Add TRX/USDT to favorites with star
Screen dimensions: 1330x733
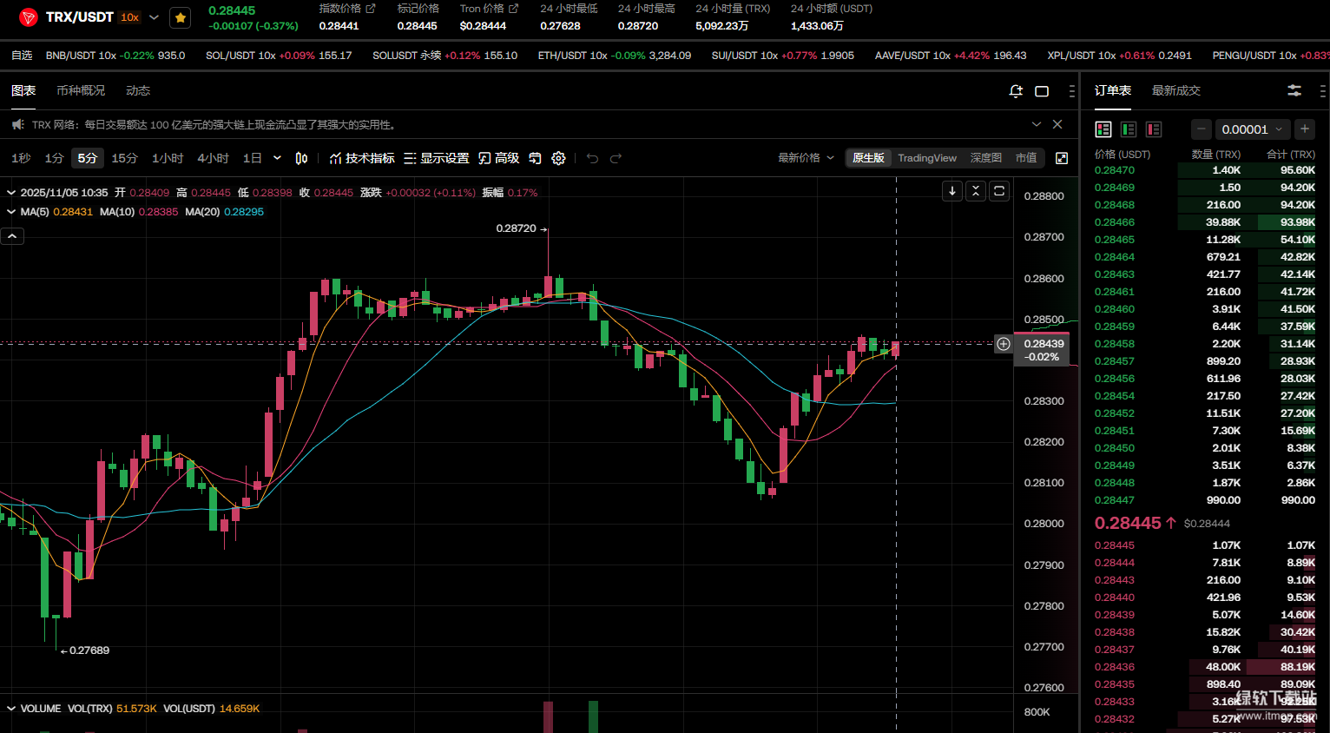181,17
